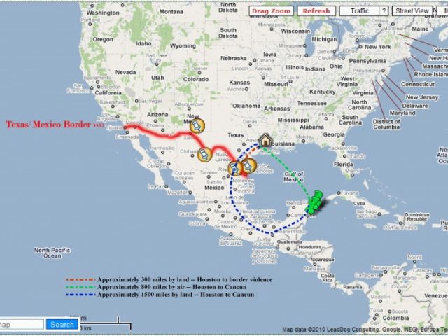Click the blue Search button
The width and height of the screenshot is (448, 336).
pos(62,325)
